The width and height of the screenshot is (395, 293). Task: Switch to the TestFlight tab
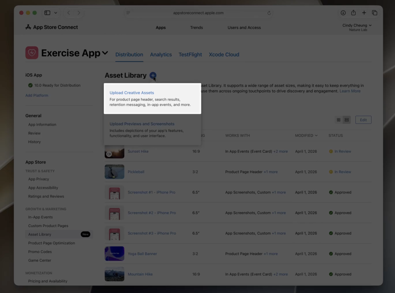[x=190, y=55]
